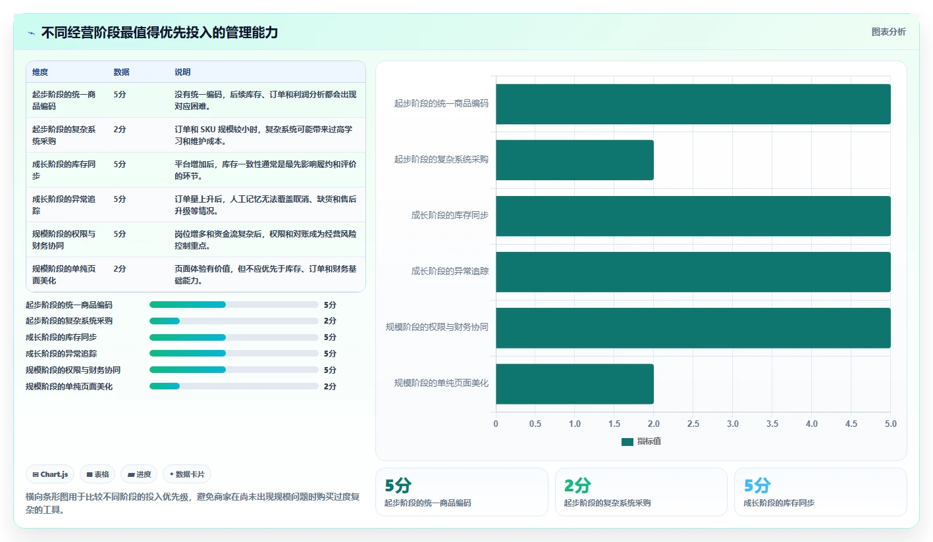This screenshot has height=542, width=933.
Task: Click the chart axis label 规模阶段的单纯页面美化
Action: click(441, 383)
